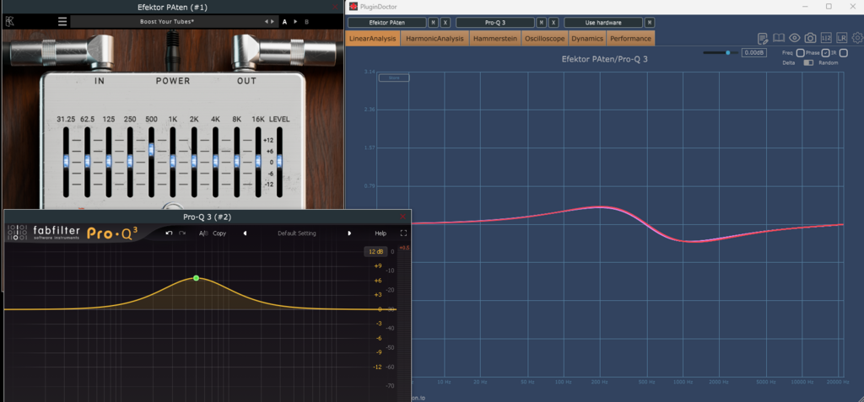
Task: Click the 250 Hz EQ slider
Action: click(130, 161)
